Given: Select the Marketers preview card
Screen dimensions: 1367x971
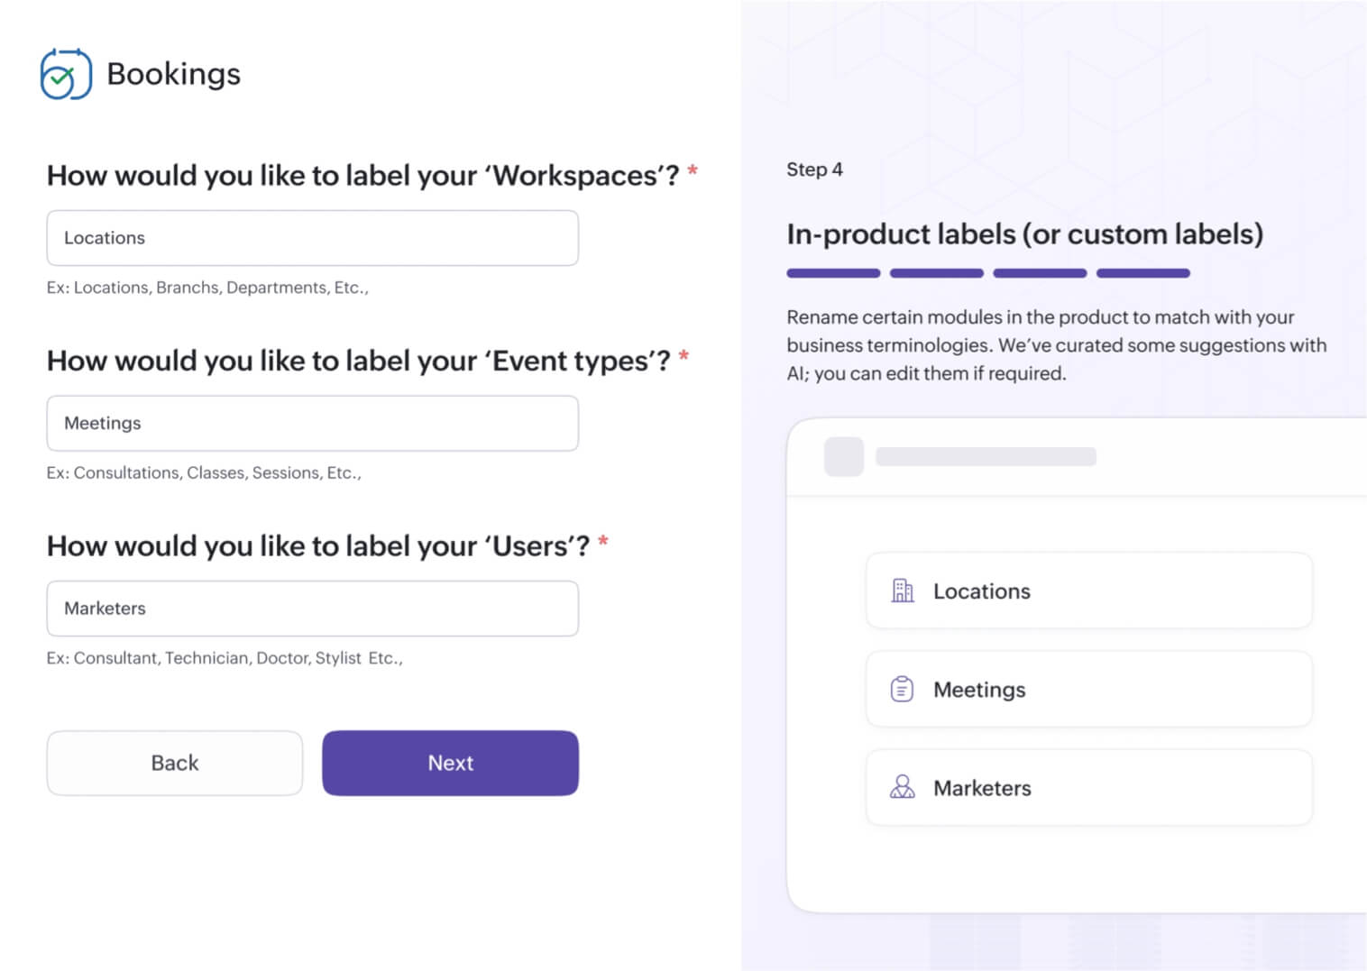Looking at the screenshot, I should pyautogui.click(x=1088, y=787).
